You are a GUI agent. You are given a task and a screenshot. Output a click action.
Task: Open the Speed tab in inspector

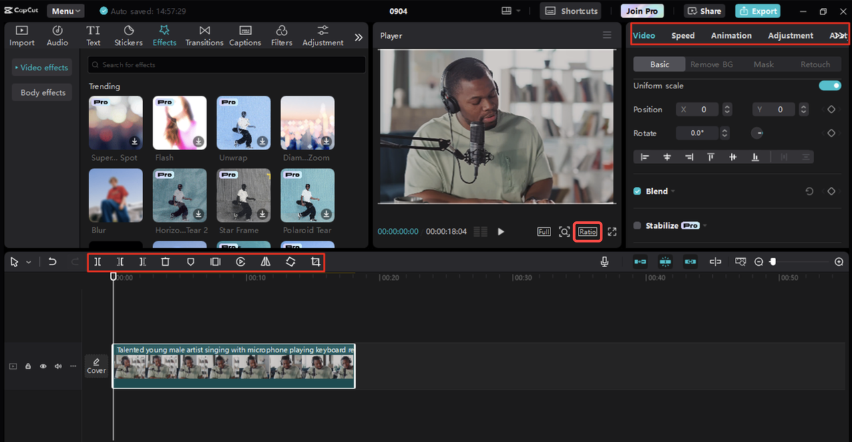point(683,35)
